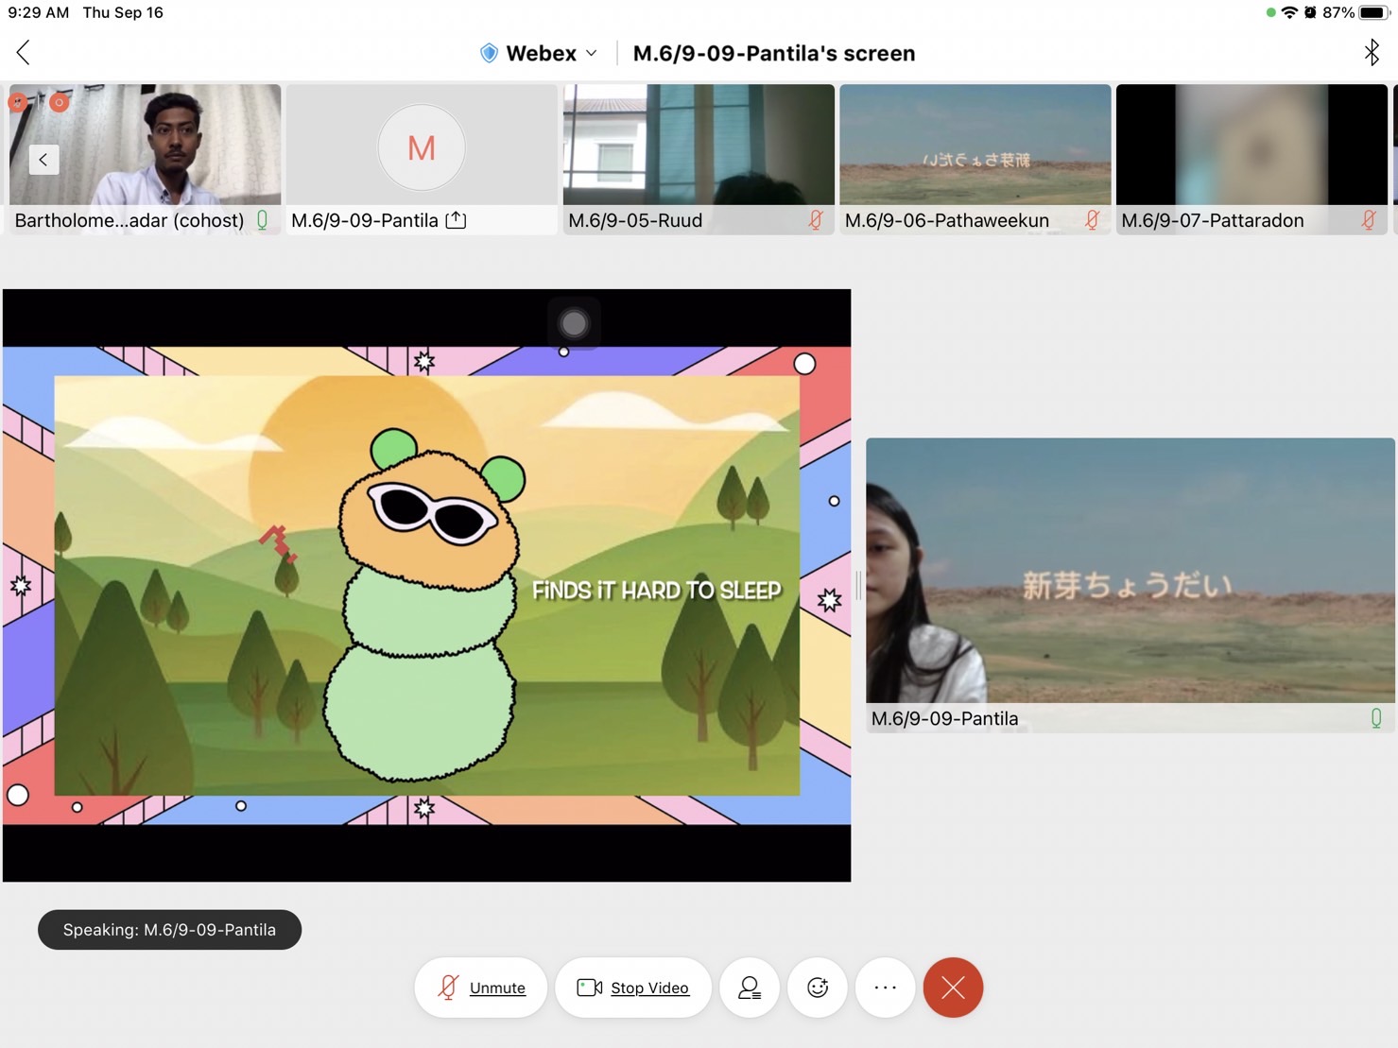Tap the Bluetooth audio icon
This screenshot has height=1048, width=1398.
pos(1372,52)
